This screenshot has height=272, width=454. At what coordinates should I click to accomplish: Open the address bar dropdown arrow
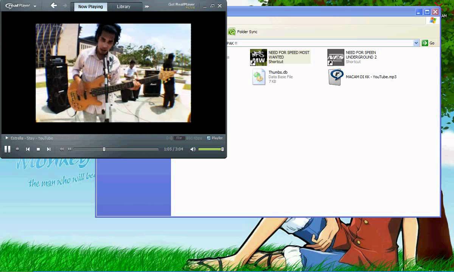416,43
